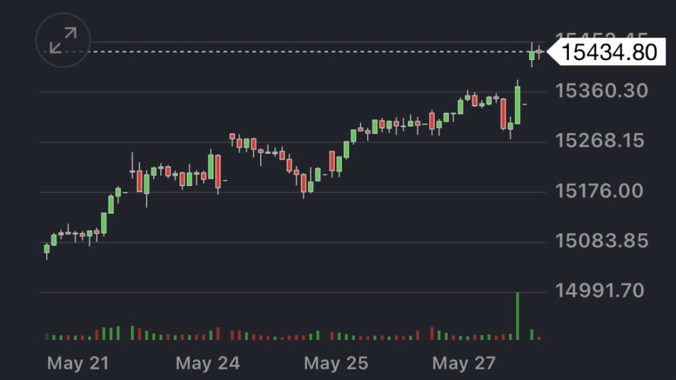676x380 pixels.
Task: Tap the May 21 date label
Action: pos(78,363)
